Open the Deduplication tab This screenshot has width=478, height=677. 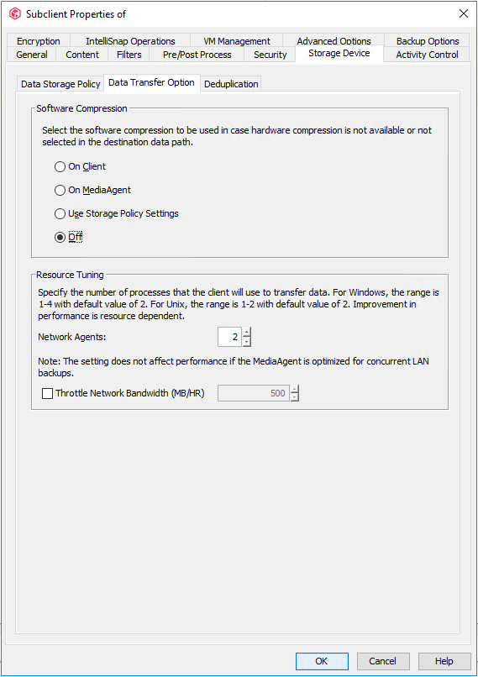[x=231, y=84]
